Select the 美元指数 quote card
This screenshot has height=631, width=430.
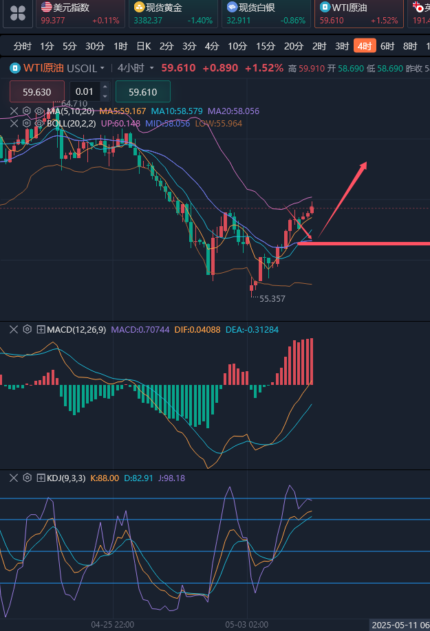click(80, 14)
